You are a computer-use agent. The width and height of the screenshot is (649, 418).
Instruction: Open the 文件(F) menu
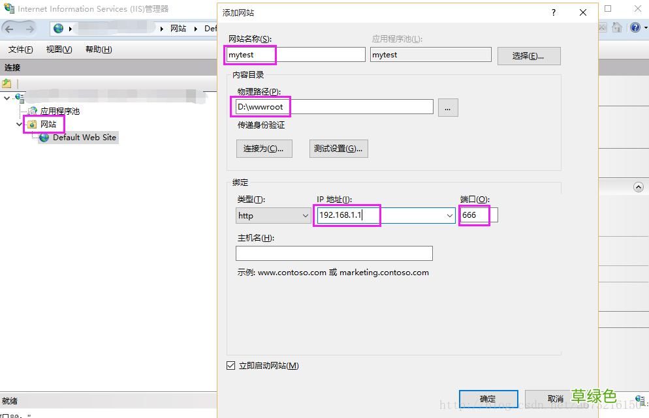point(20,49)
